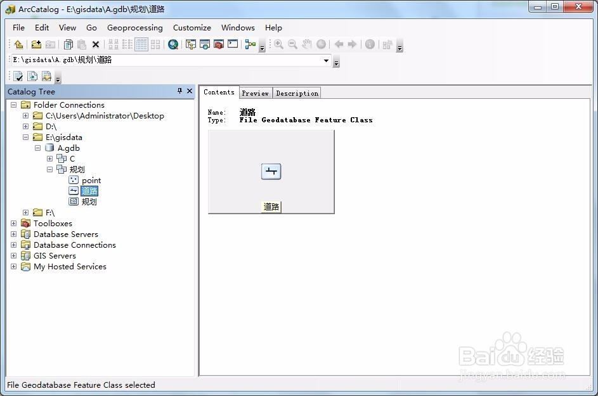The width and height of the screenshot is (598, 396).
Task: Expand the D:\ folder connection
Action: coord(25,126)
